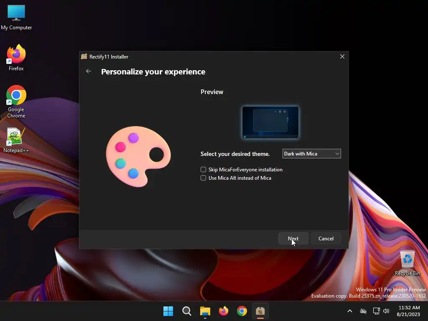Select the Recycle Bin desktop icon
428x321 pixels.
(x=407, y=263)
